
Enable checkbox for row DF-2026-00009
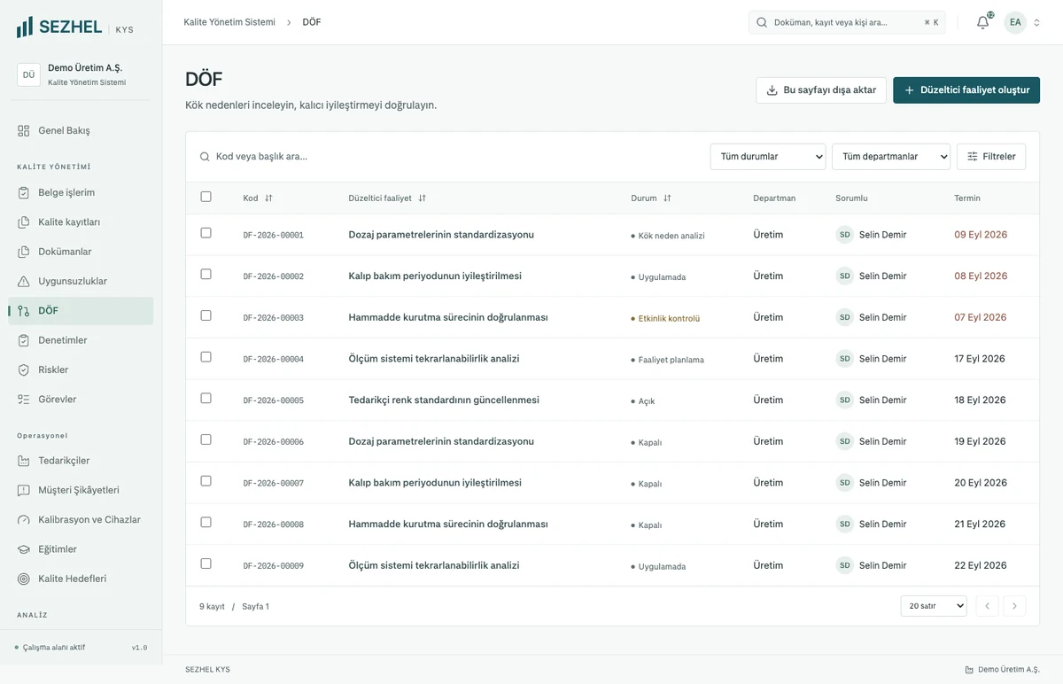pyautogui.click(x=206, y=564)
